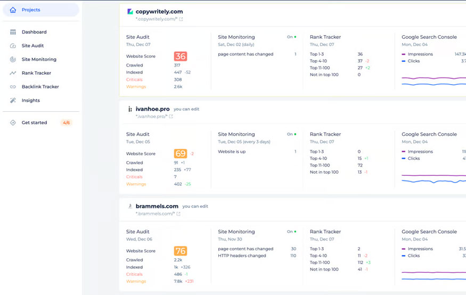Click the *.copywritely.com/* URL link
This screenshot has width=466, height=295.
click(157, 19)
